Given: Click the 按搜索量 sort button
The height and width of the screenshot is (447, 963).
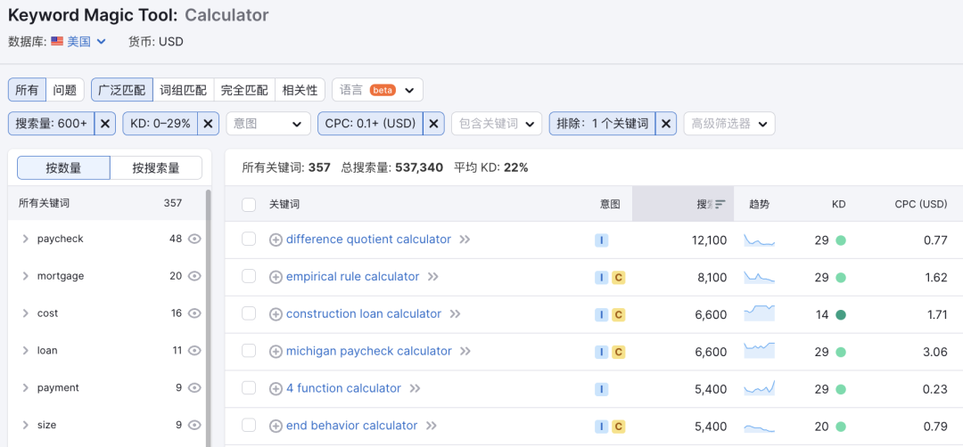Looking at the screenshot, I should 156,167.
